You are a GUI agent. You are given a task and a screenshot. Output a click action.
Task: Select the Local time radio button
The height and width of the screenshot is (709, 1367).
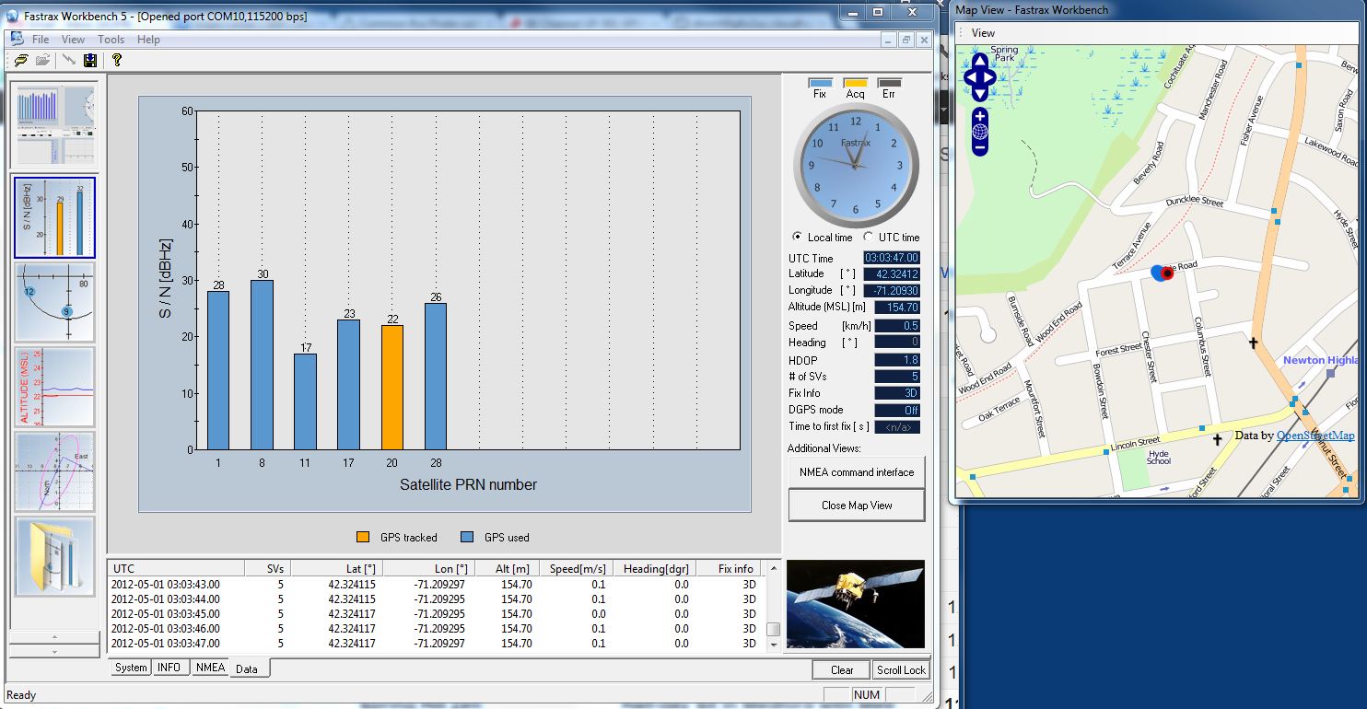[x=798, y=238]
